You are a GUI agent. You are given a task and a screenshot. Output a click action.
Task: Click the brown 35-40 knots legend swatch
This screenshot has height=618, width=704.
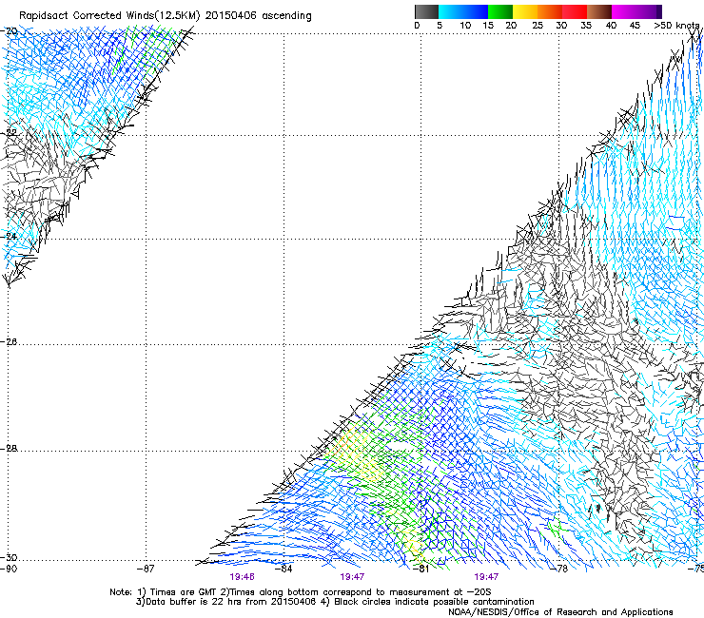[599, 11]
